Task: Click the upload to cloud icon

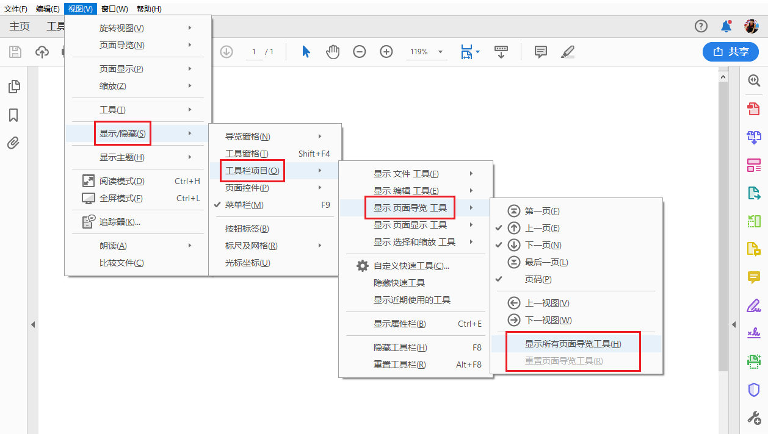Action: [x=42, y=52]
